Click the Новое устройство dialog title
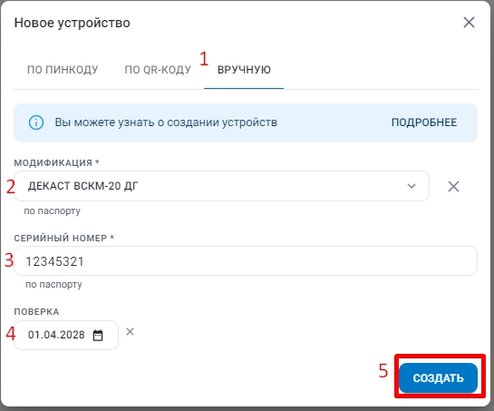The image size is (494, 411). click(73, 23)
